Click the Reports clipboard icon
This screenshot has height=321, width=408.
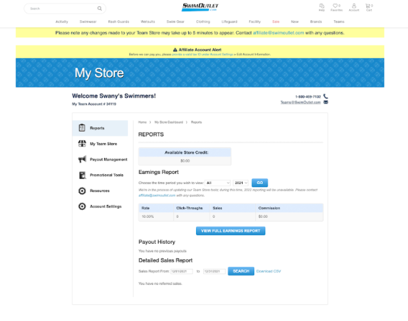tap(82, 128)
